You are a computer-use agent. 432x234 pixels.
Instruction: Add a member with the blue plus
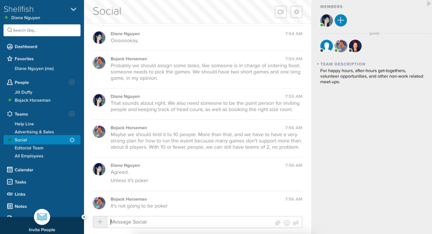tap(341, 20)
